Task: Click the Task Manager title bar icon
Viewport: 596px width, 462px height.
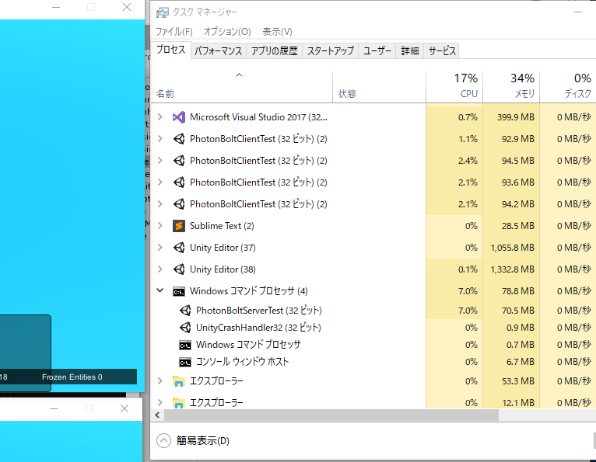Action: point(163,12)
